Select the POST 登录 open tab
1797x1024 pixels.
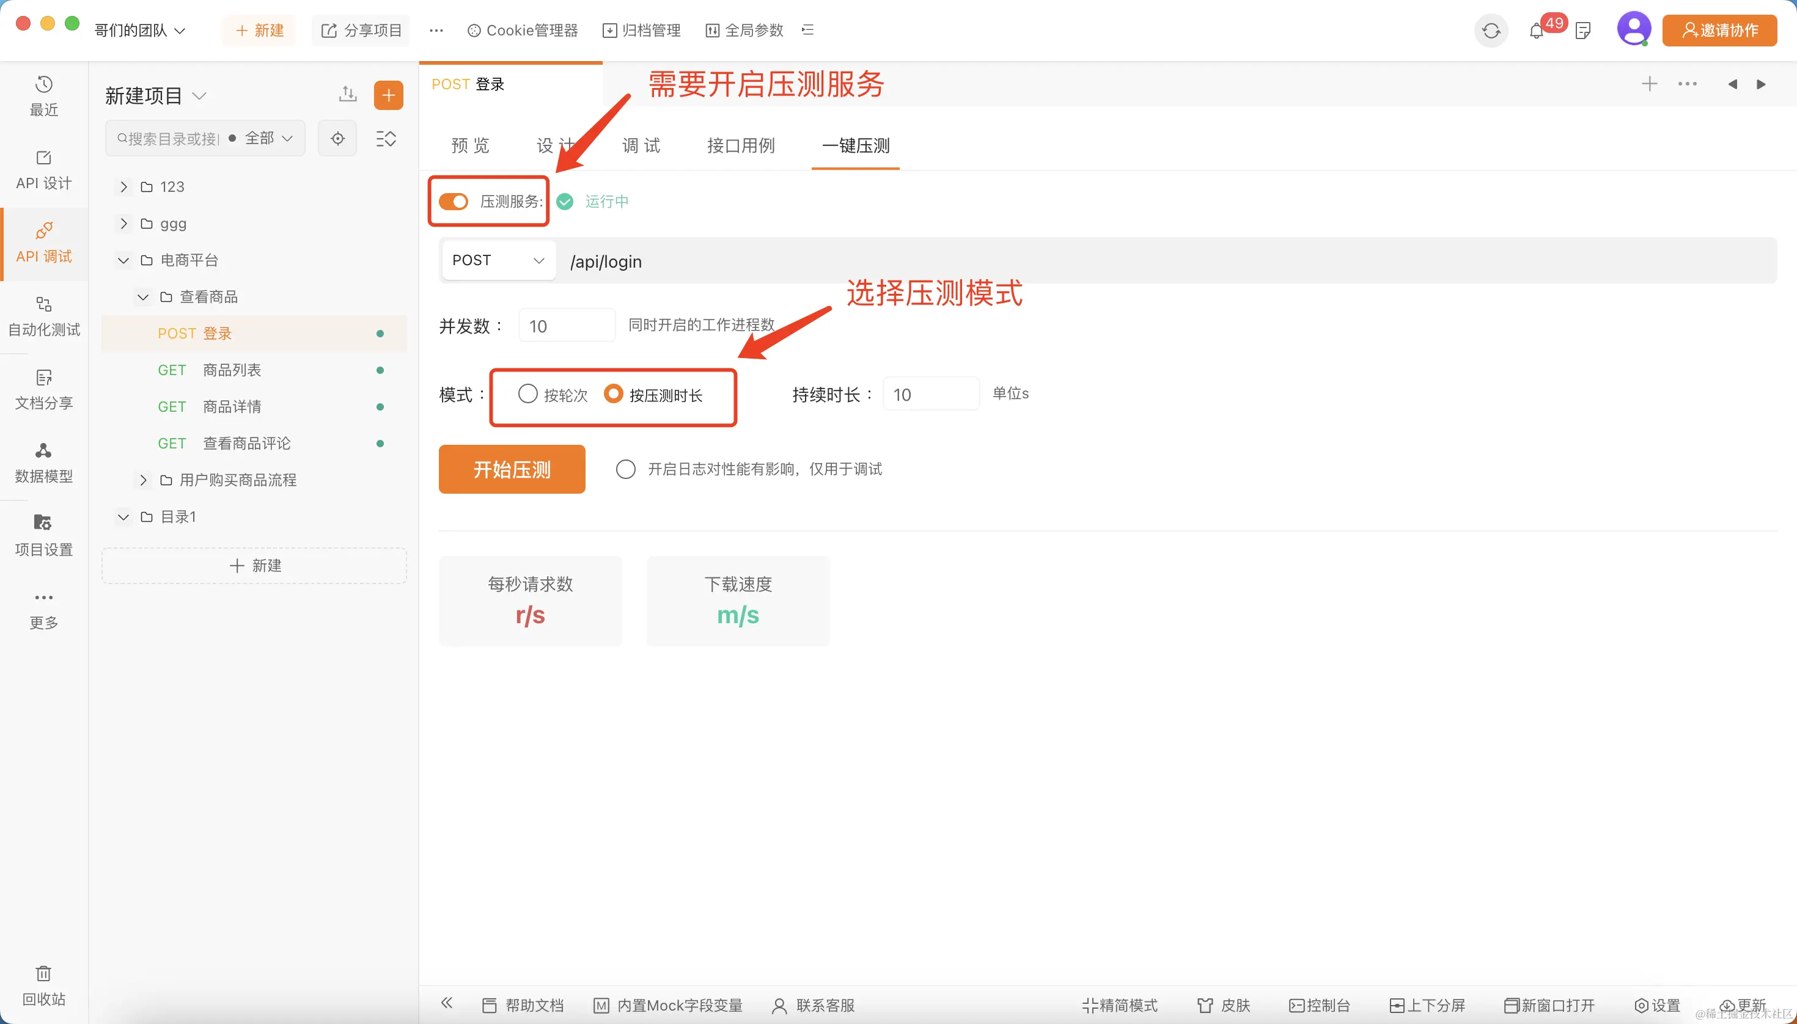click(x=511, y=84)
